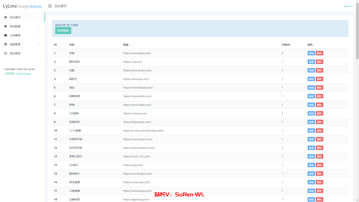Delete the 网易云音乐 row
This screenshot has height=202, width=359.
coord(319,156)
